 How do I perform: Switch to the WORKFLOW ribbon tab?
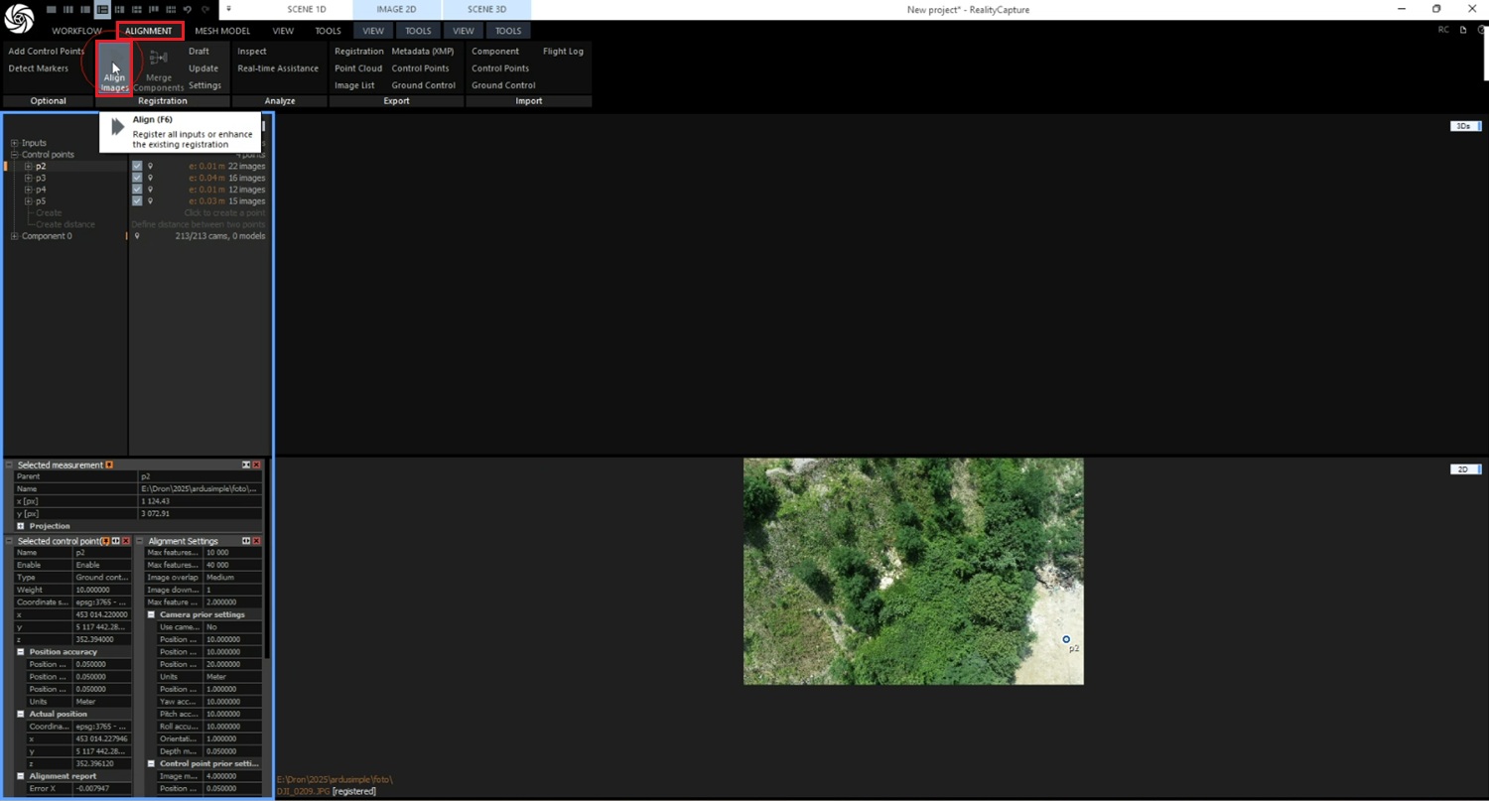click(x=76, y=31)
